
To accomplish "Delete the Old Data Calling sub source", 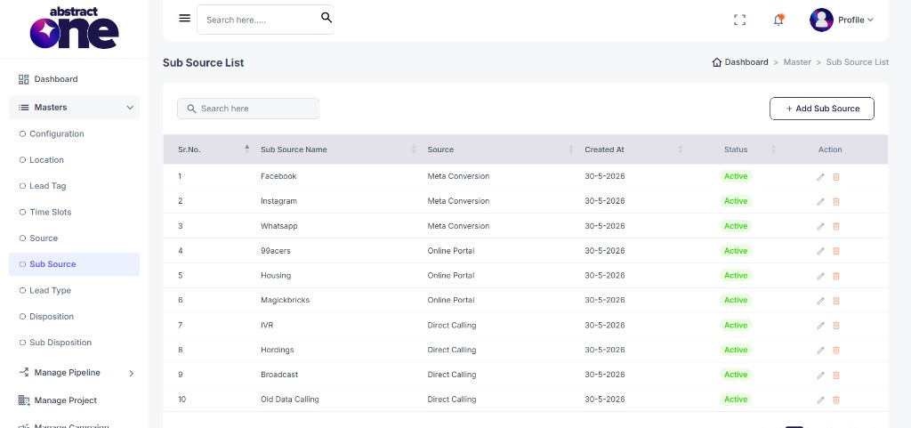I will (836, 400).
